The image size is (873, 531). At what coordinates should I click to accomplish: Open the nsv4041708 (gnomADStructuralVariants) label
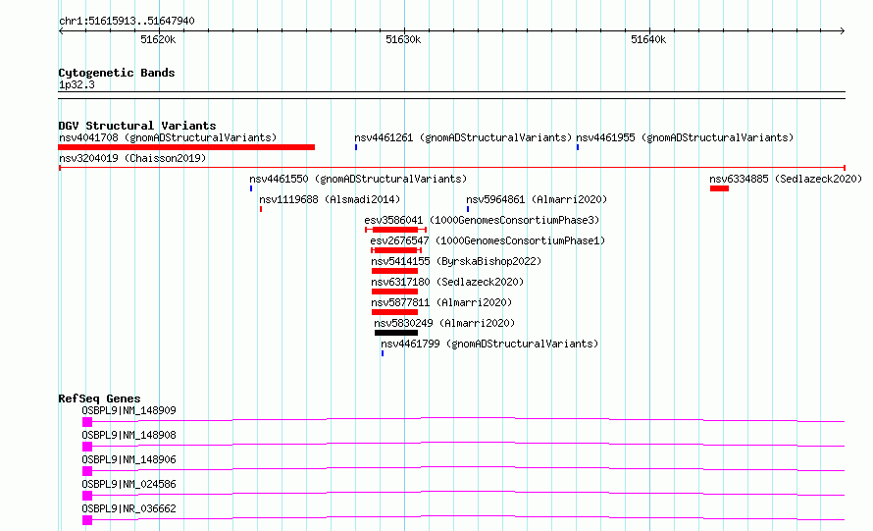168,137
